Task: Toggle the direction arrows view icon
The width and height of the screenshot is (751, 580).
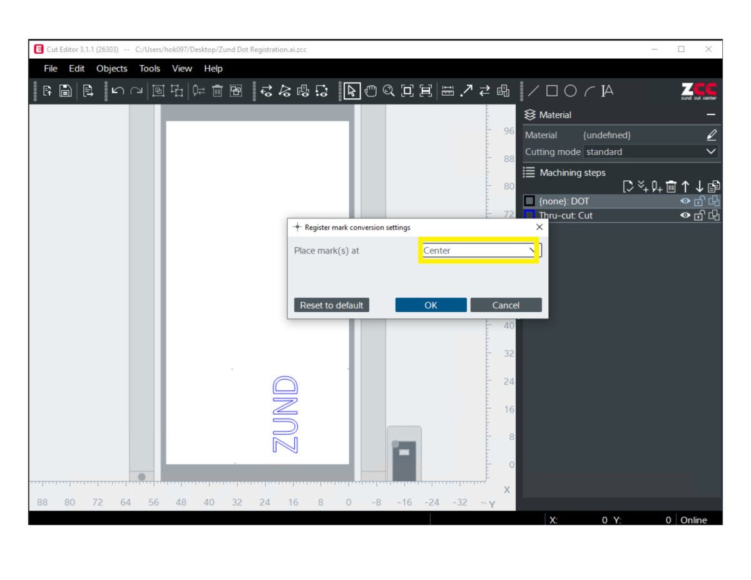Action: pyautogui.click(x=267, y=91)
